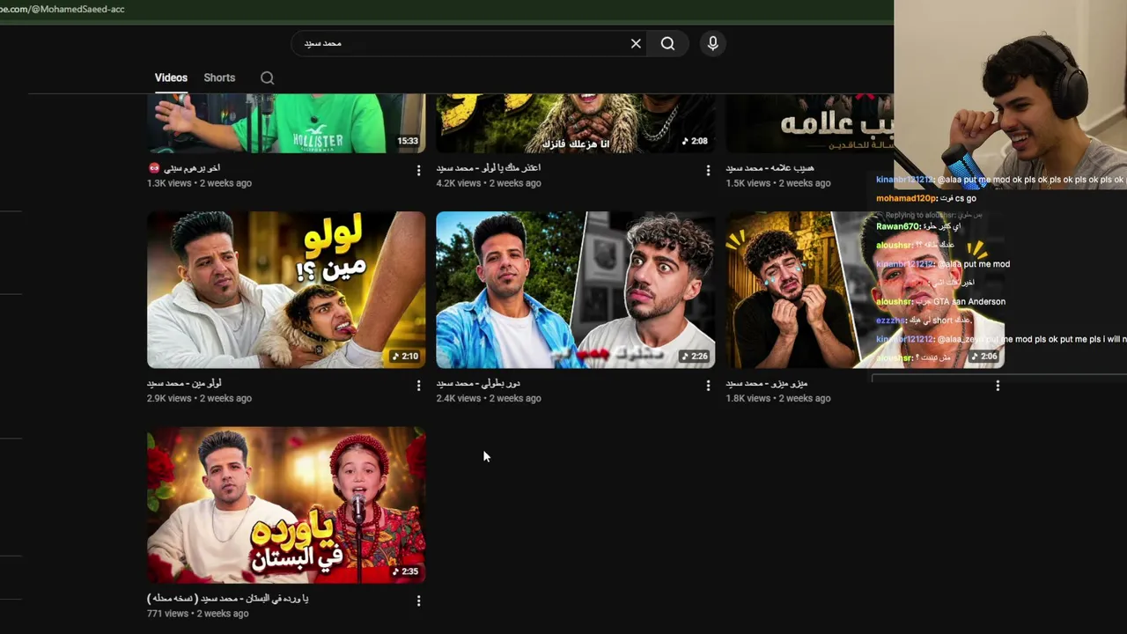Clear the channel search text with the X
The image size is (1127, 634).
(636, 43)
